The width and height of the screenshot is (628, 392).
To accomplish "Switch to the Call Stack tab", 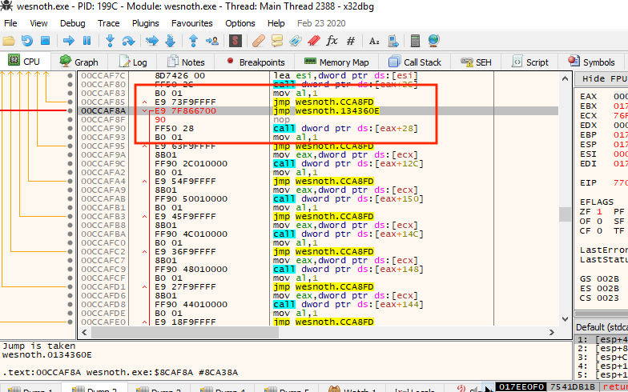I will (x=415, y=62).
